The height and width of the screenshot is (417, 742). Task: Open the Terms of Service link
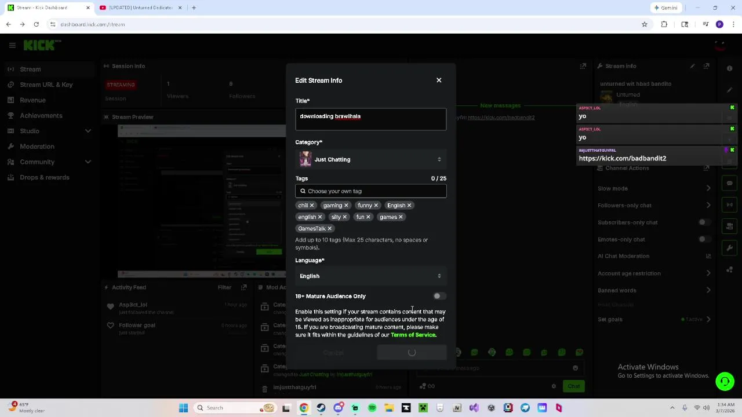pyautogui.click(x=413, y=335)
